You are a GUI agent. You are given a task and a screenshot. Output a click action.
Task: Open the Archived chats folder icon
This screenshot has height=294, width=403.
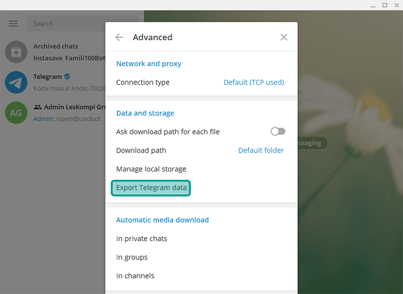tap(16, 52)
